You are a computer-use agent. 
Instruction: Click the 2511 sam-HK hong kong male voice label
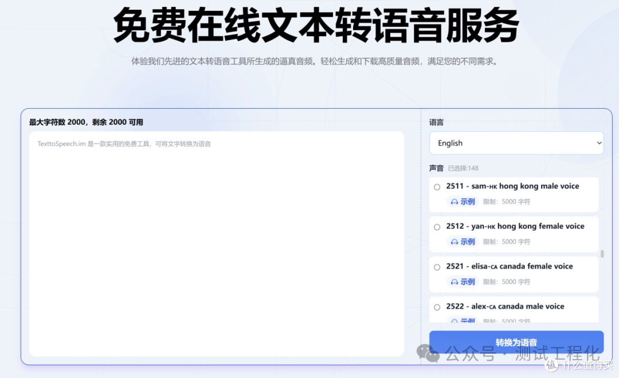(x=512, y=186)
